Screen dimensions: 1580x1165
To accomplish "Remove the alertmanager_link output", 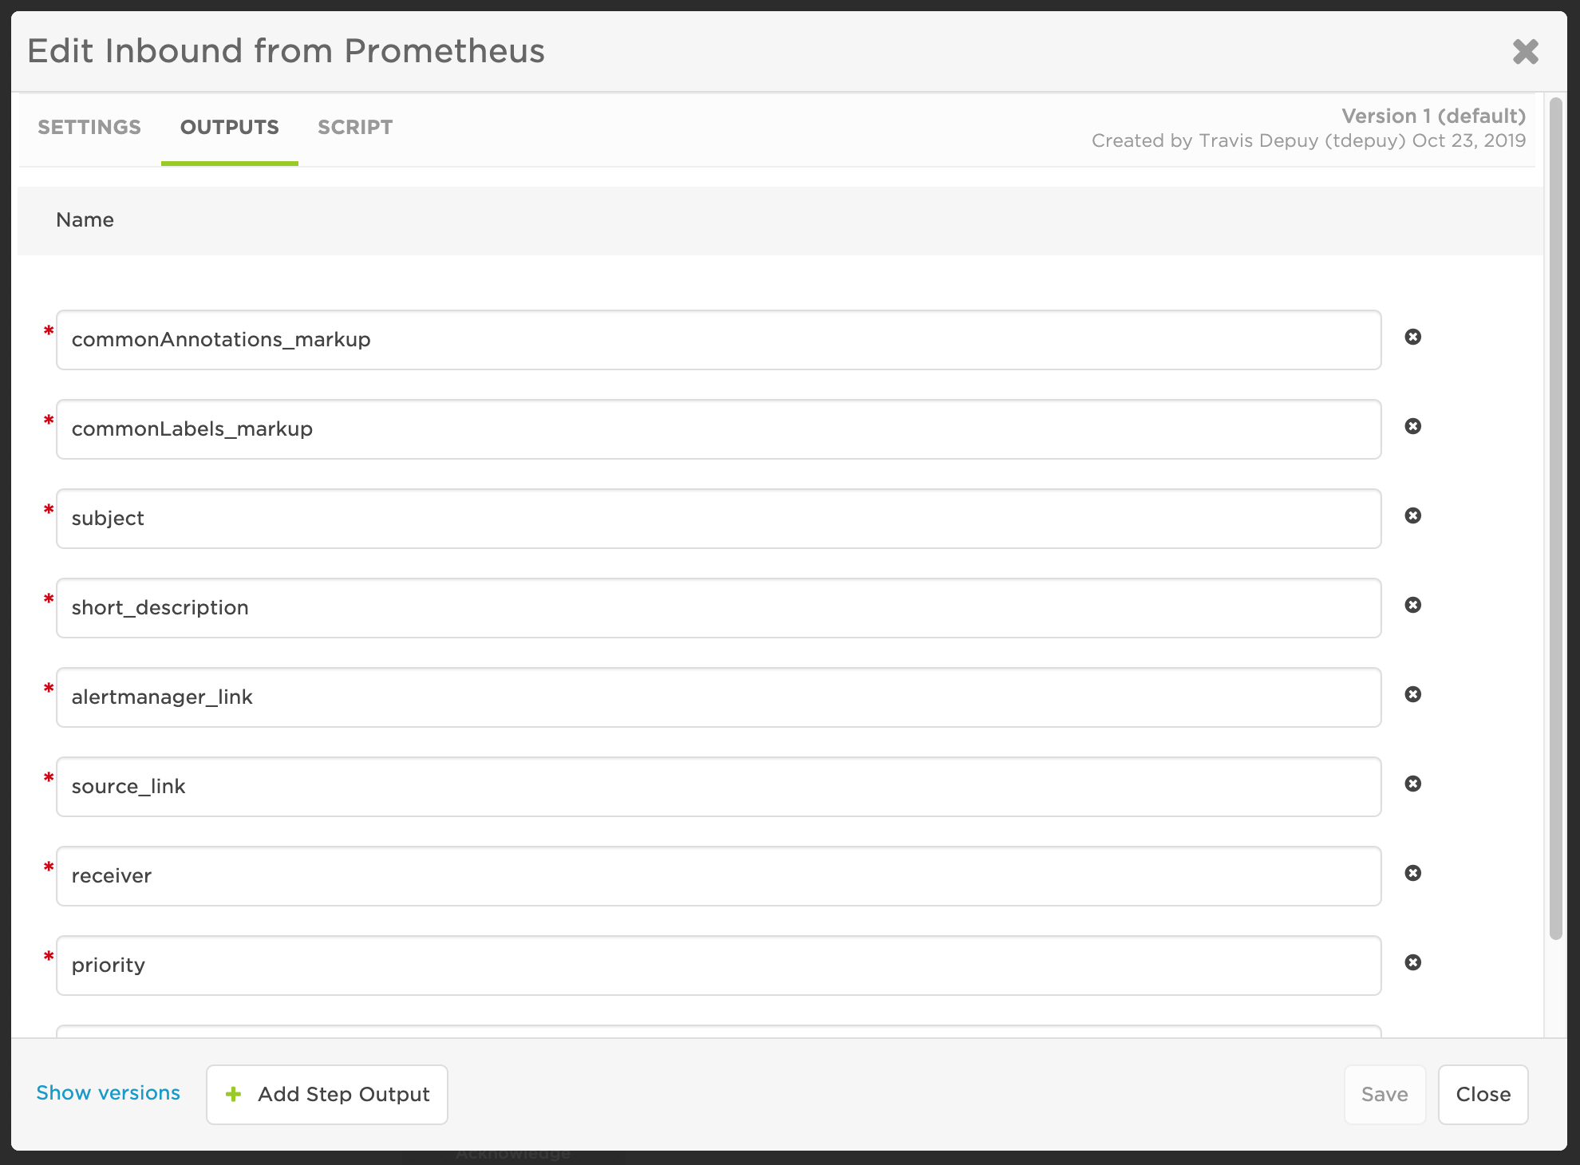I will (x=1412, y=695).
